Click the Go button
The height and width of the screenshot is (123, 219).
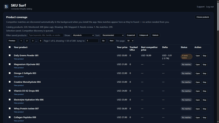coord(103,41)
